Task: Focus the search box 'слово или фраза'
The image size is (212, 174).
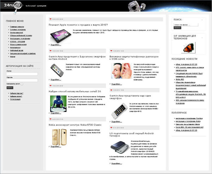Action: point(186,25)
